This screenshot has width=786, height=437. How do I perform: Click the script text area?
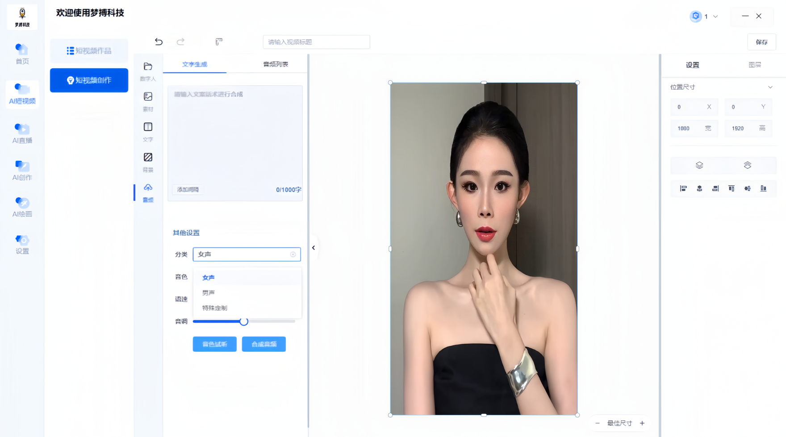[235, 143]
